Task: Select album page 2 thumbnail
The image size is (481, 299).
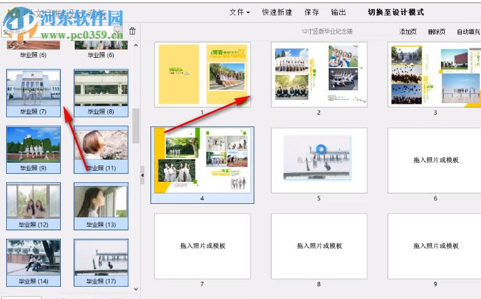Action: (319, 74)
